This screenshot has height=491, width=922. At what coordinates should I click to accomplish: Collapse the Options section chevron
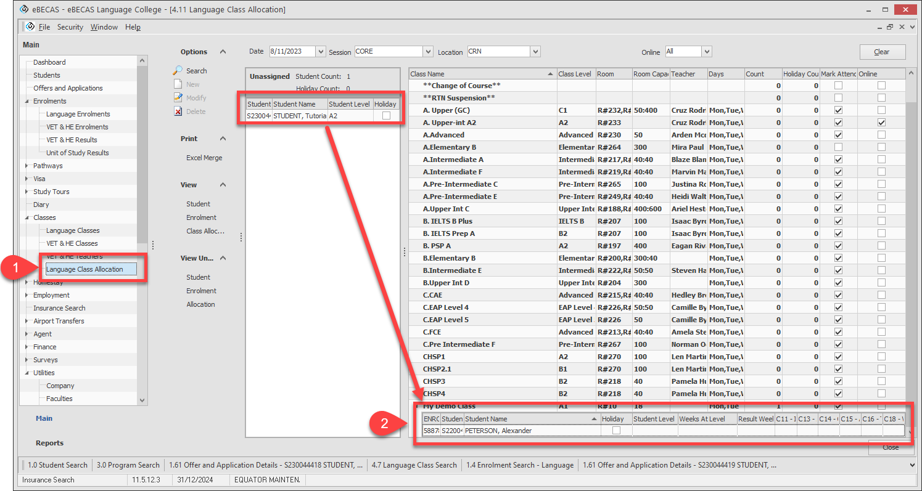[223, 52]
